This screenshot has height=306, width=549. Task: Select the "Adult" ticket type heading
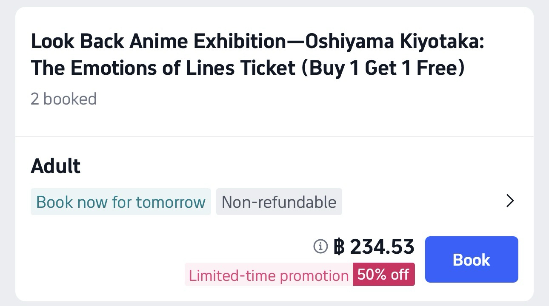[55, 166]
